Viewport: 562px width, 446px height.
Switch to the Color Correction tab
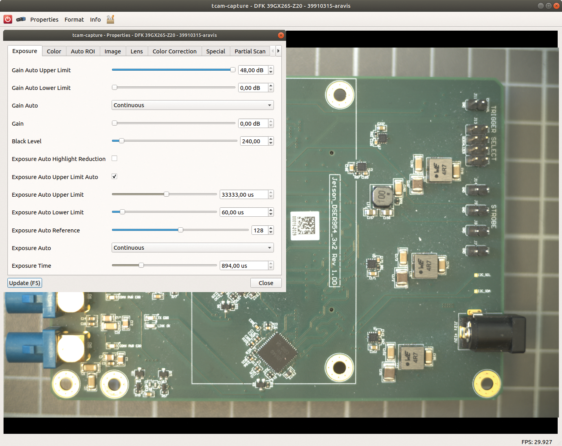coord(174,51)
